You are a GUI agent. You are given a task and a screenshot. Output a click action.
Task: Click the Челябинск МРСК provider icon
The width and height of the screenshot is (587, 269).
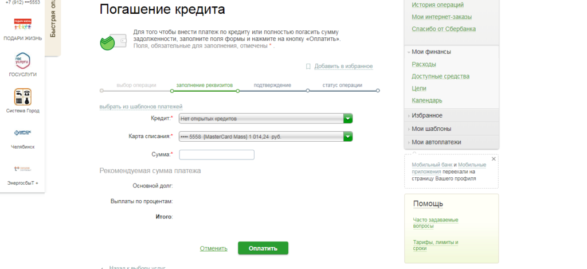pos(22,132)
